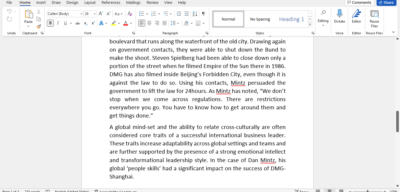Apply superscript formatting

pyautogui.click(x=93, y=23)
